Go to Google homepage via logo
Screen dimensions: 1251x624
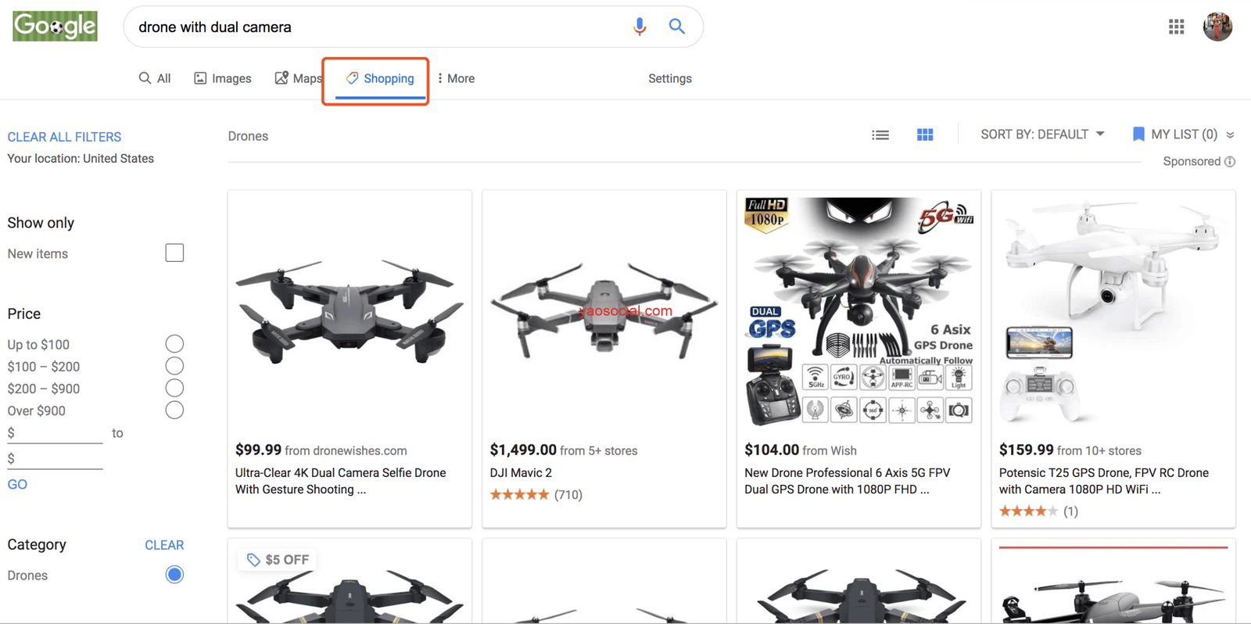[x=55, y=27]
